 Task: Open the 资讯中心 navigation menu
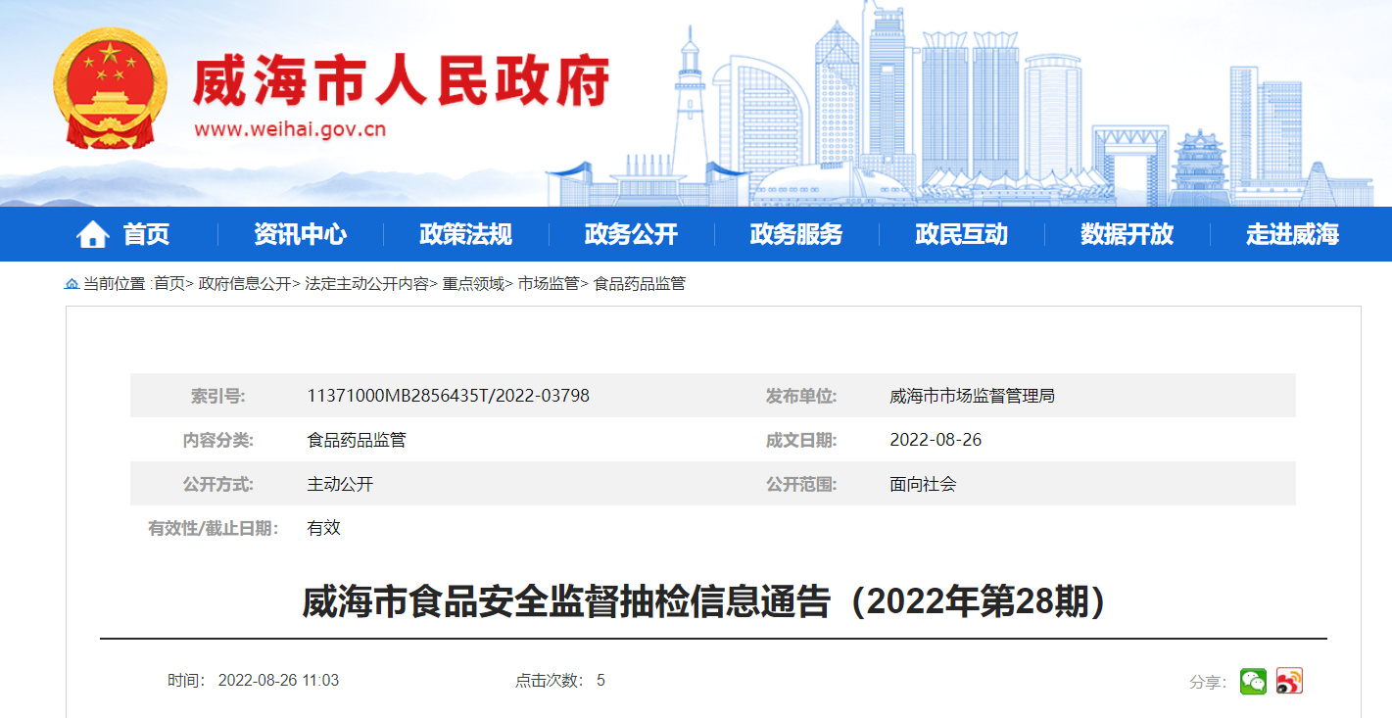tap(300, 235)
